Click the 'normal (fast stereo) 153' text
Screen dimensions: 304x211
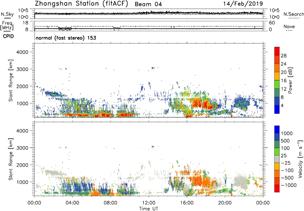66,38
